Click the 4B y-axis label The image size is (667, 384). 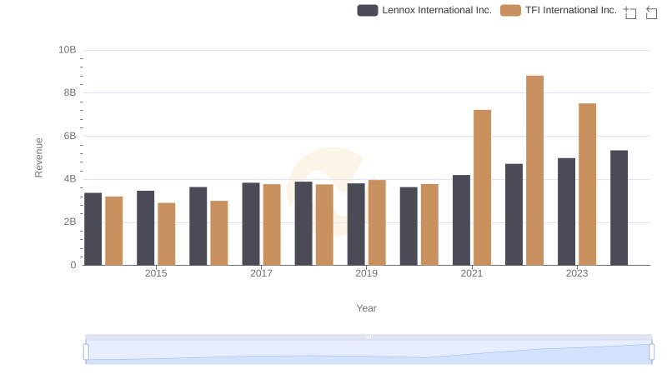(x=70, y=179)
